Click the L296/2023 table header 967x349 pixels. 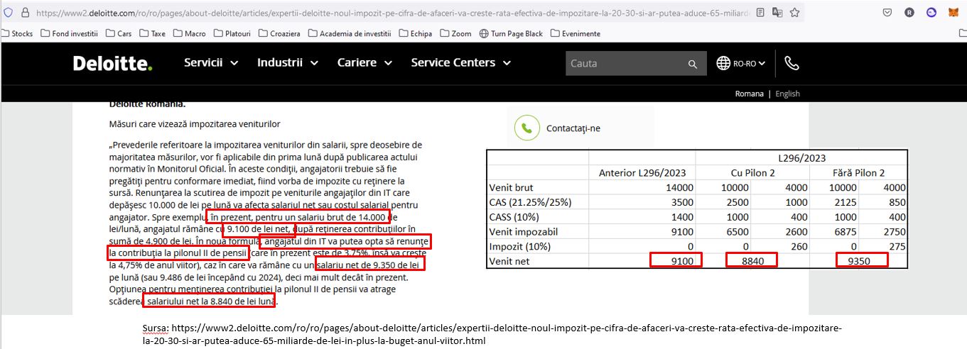[x=801, y=157]
